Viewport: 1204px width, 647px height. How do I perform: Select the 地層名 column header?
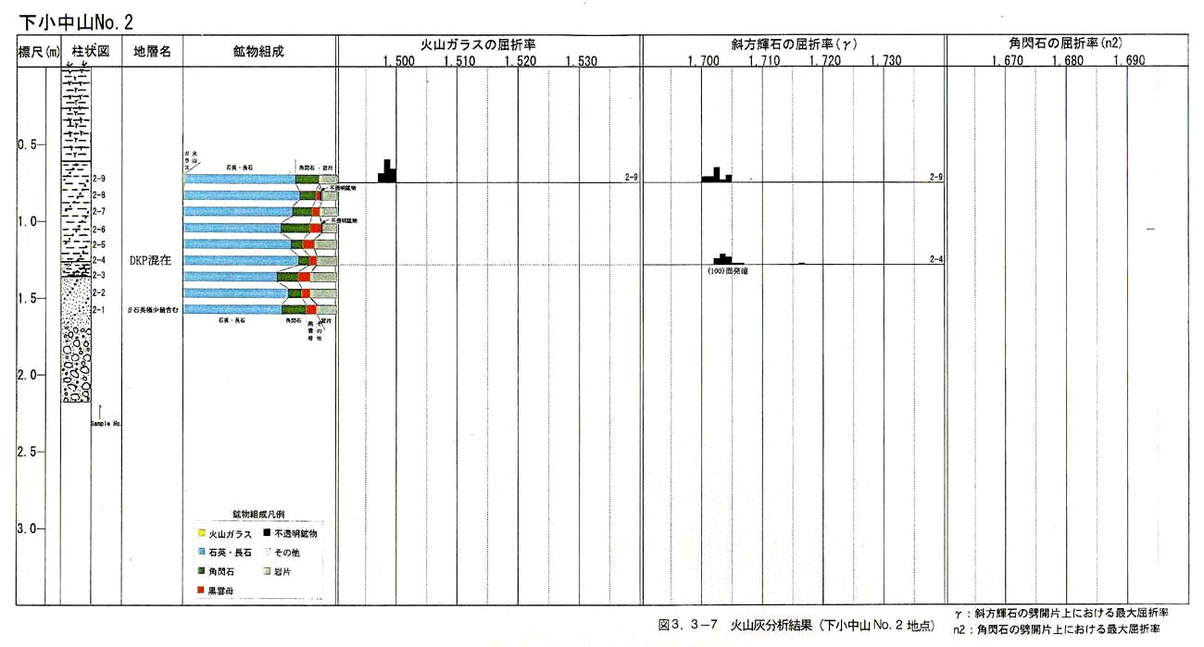coord(152,51)
